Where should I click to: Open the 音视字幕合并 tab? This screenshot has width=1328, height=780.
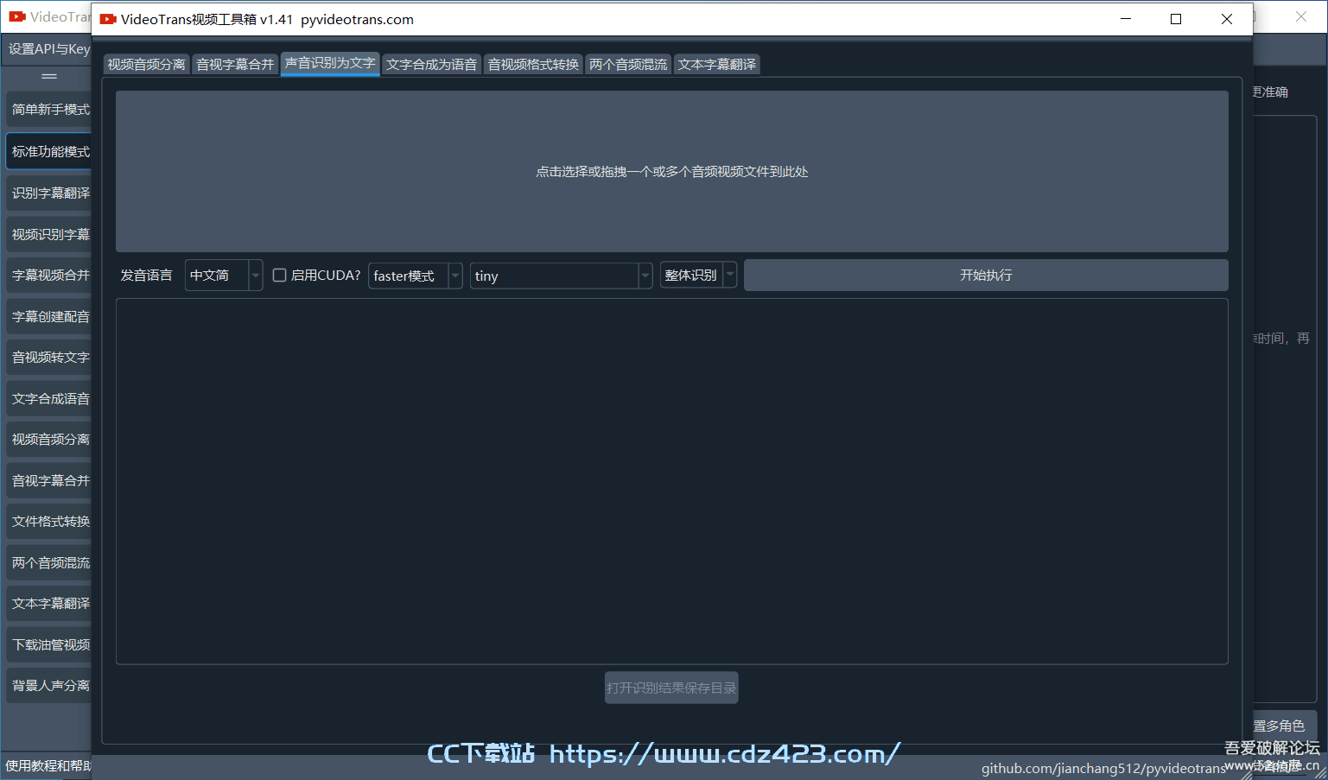tap(235, 64)
